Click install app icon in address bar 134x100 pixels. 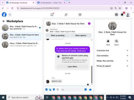[111, 8]
